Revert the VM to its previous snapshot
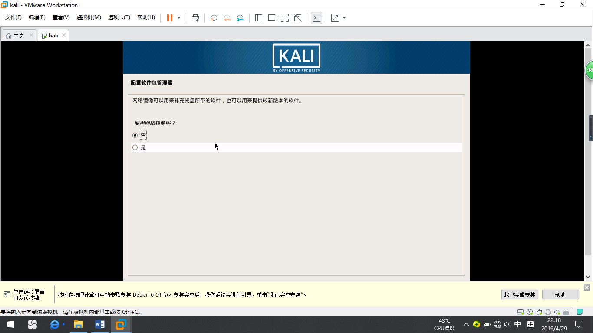 click(227, 18)
